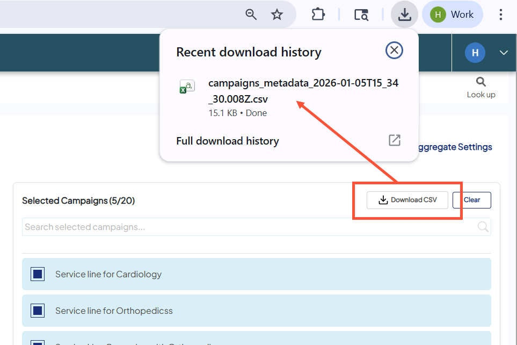Clear the selected campaigns list
Screen dimensions: 517x345
(471, 199)
